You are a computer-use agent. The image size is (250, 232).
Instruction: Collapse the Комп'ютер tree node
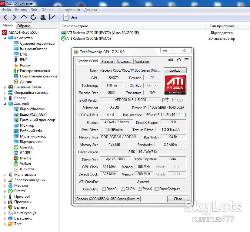click(5, 38)
